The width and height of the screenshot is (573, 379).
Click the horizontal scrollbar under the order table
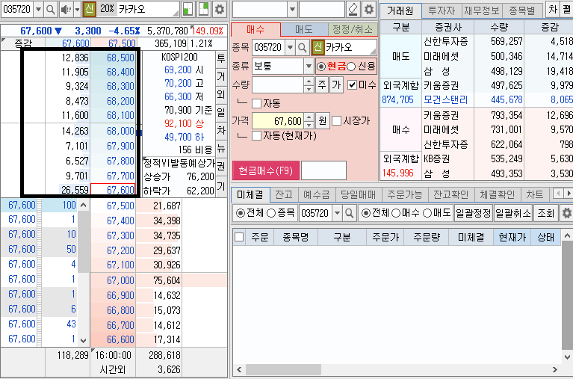tap(397, 370)
